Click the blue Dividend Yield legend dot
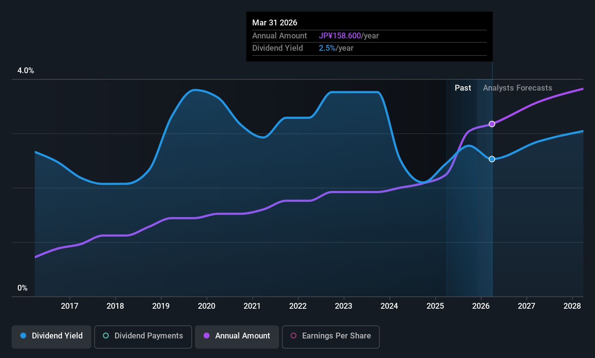 [23, 336]
